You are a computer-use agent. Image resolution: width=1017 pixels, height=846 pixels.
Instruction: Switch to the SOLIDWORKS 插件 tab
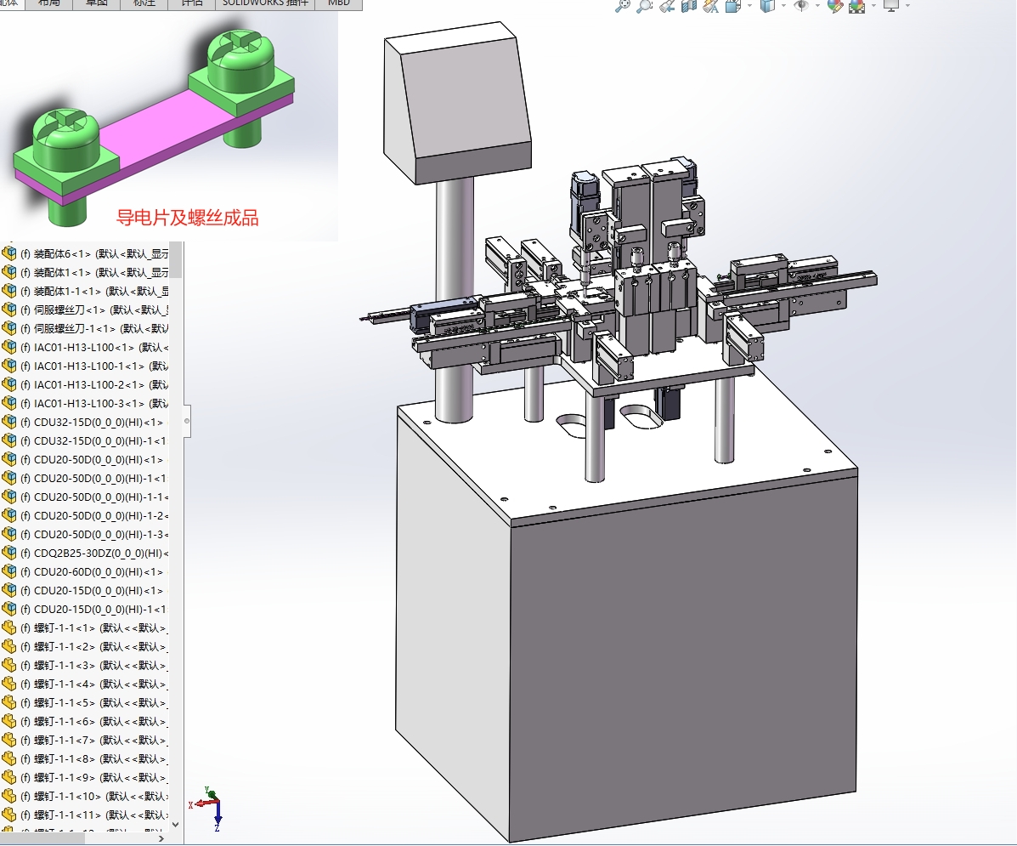[265, 4]
